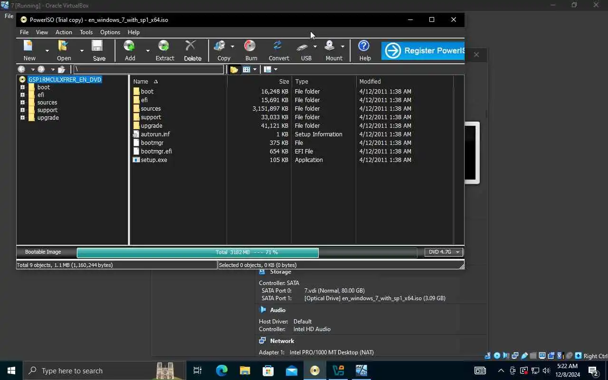Viewport: 608px width, 380px height.
Task: Click the Bootable Image status button
Action: click(x=43, y=252)
